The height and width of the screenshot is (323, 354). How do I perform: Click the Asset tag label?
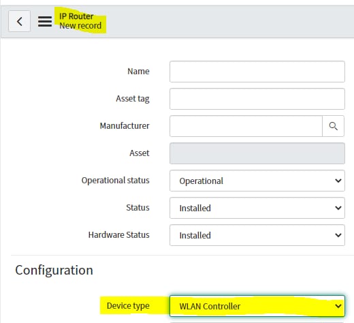(x=133, y=99)
